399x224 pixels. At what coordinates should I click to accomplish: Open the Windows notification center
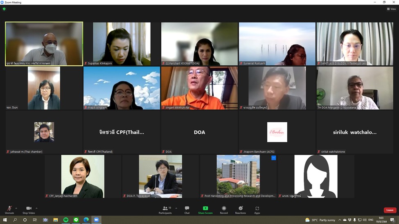coord(393,220)
